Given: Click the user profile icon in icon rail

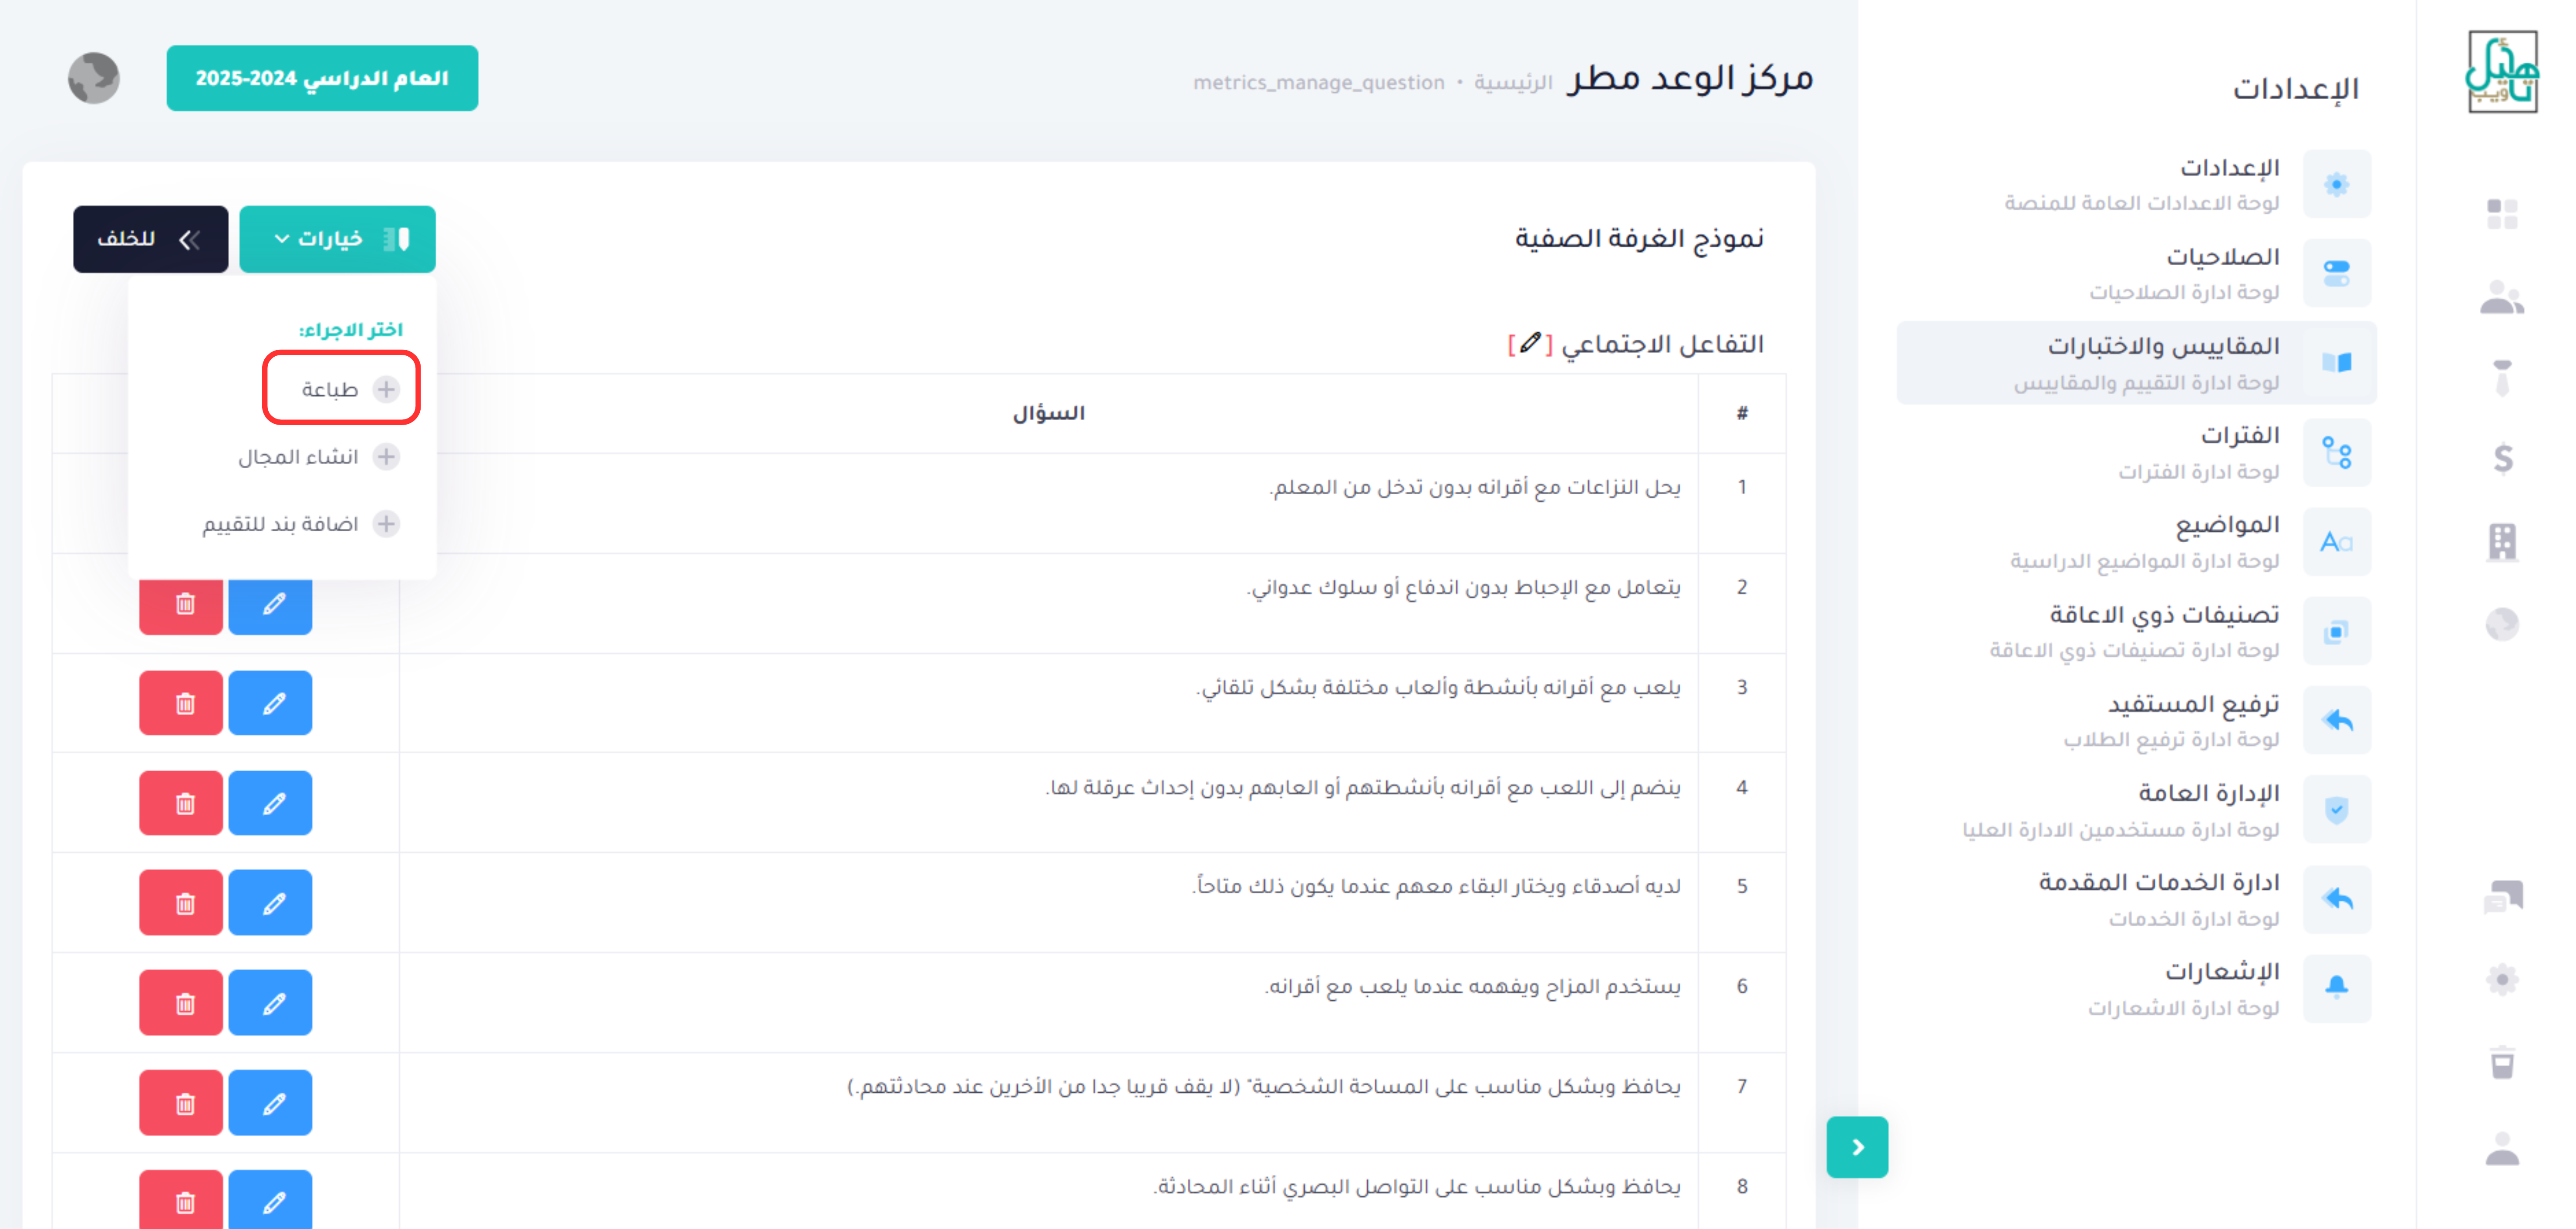Looking at the screenshot, I should [x=2502, y=1148].
